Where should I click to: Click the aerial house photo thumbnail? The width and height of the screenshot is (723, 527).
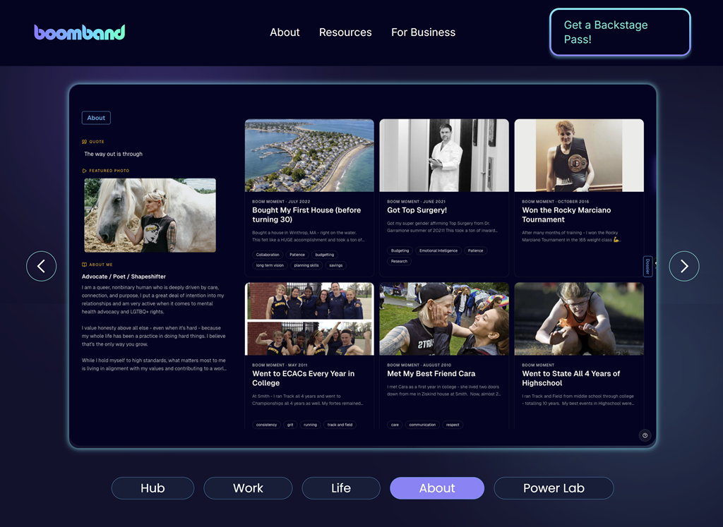309,155
